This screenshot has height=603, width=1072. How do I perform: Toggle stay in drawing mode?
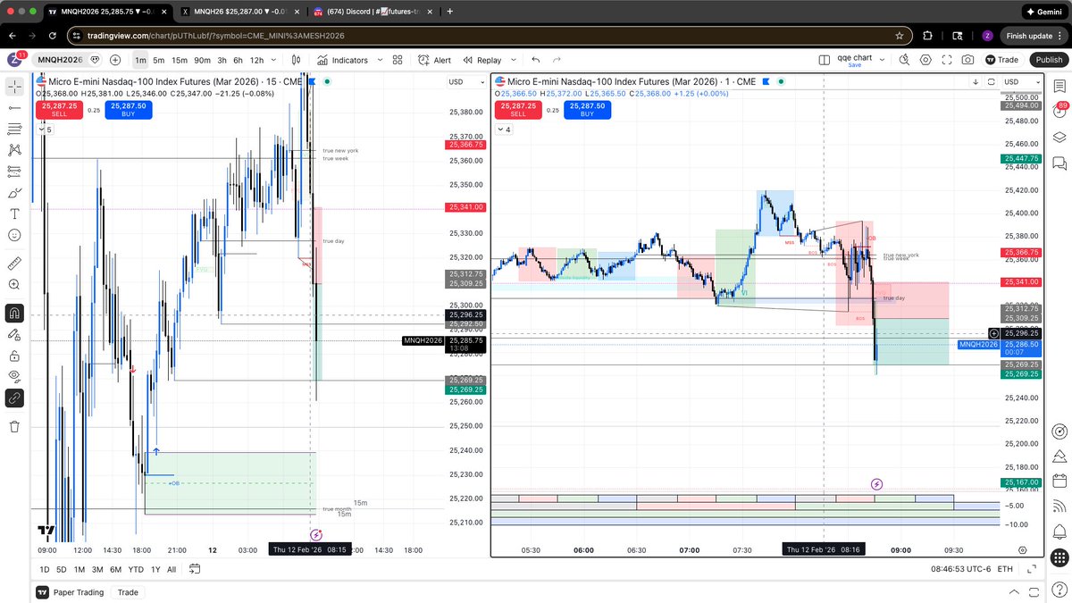click(x=14, y=335)
